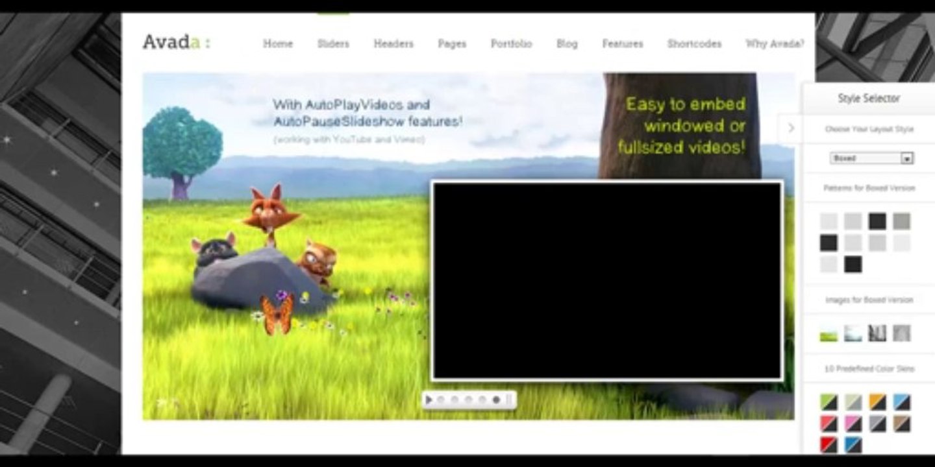Pick the third pattern swatch in second row

[x=877, y=243]
